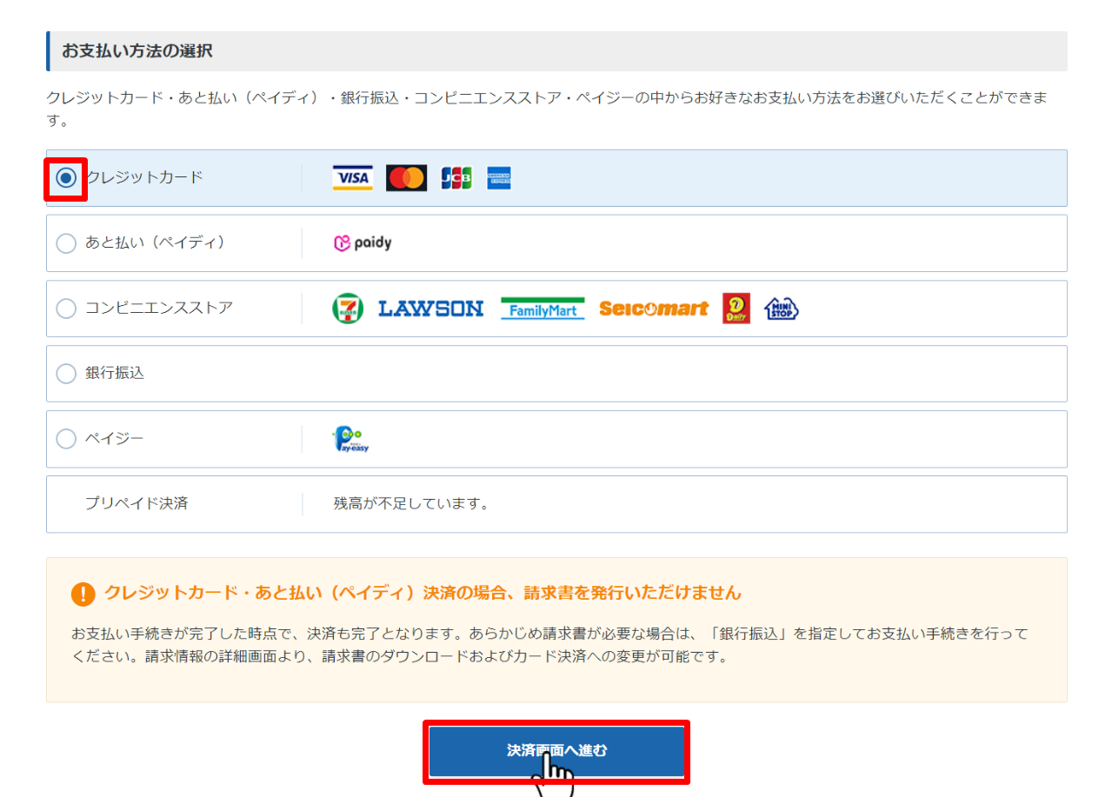Click the Paidy logo
This screenshot has height=797, width=1112.
362,242
